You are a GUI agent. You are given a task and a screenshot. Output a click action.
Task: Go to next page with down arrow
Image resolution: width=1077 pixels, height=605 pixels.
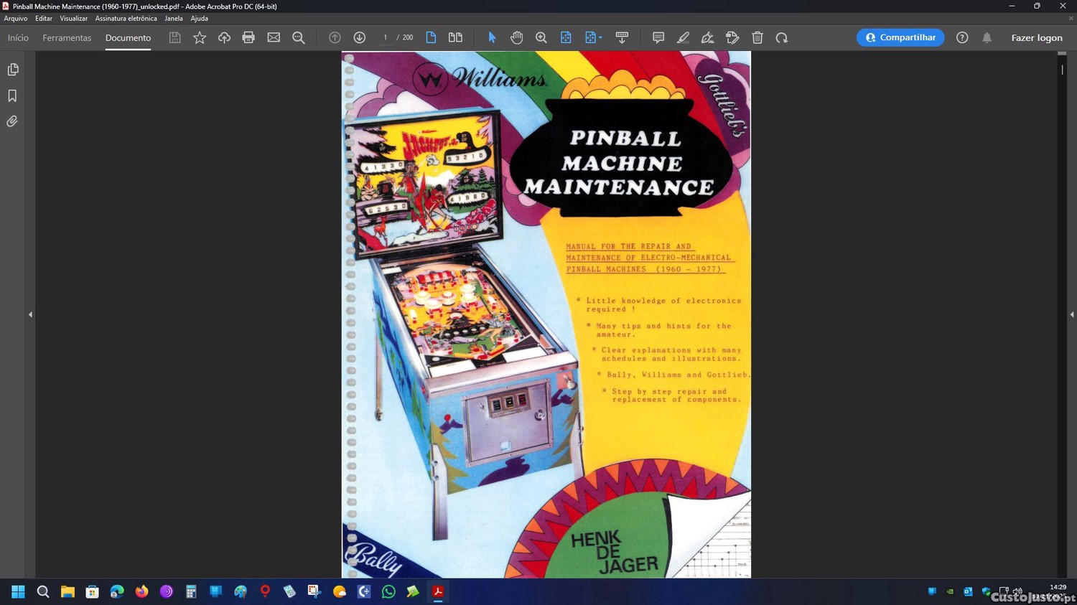[360, 38]
